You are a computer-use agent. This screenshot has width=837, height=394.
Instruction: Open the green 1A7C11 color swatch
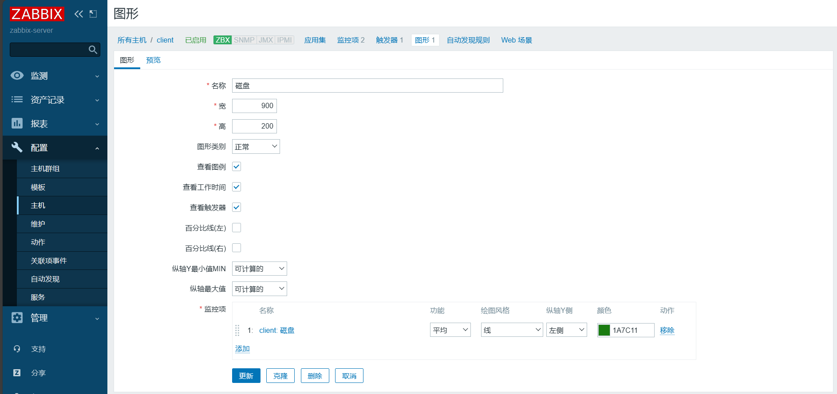[x=604, y=330]
